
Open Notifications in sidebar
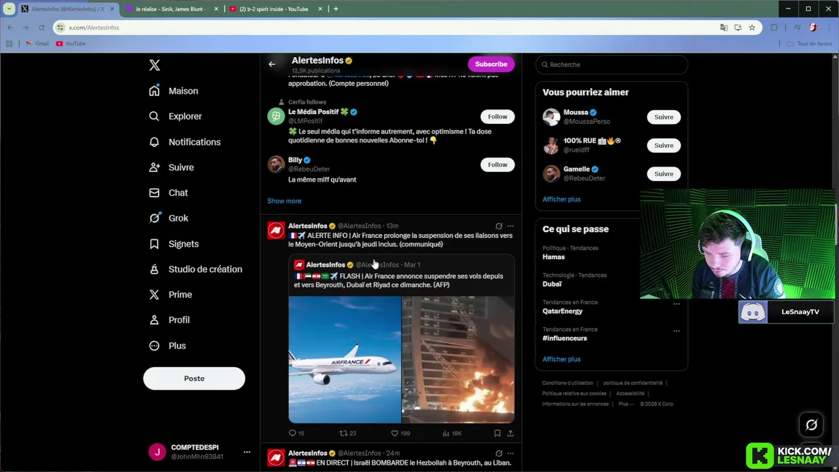coord(184,142)
